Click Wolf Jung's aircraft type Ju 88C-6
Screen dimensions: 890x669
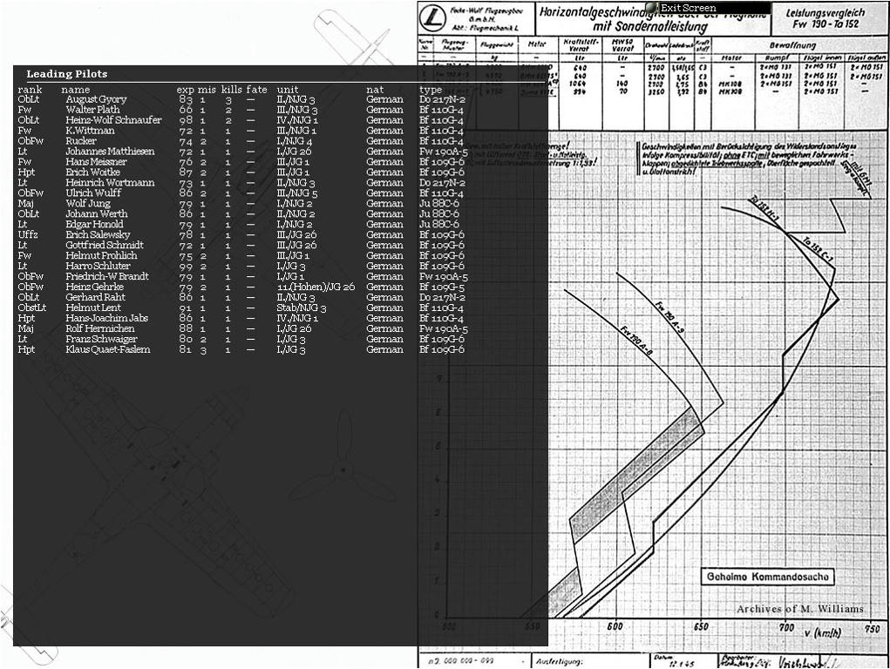(x=439, y=203)
